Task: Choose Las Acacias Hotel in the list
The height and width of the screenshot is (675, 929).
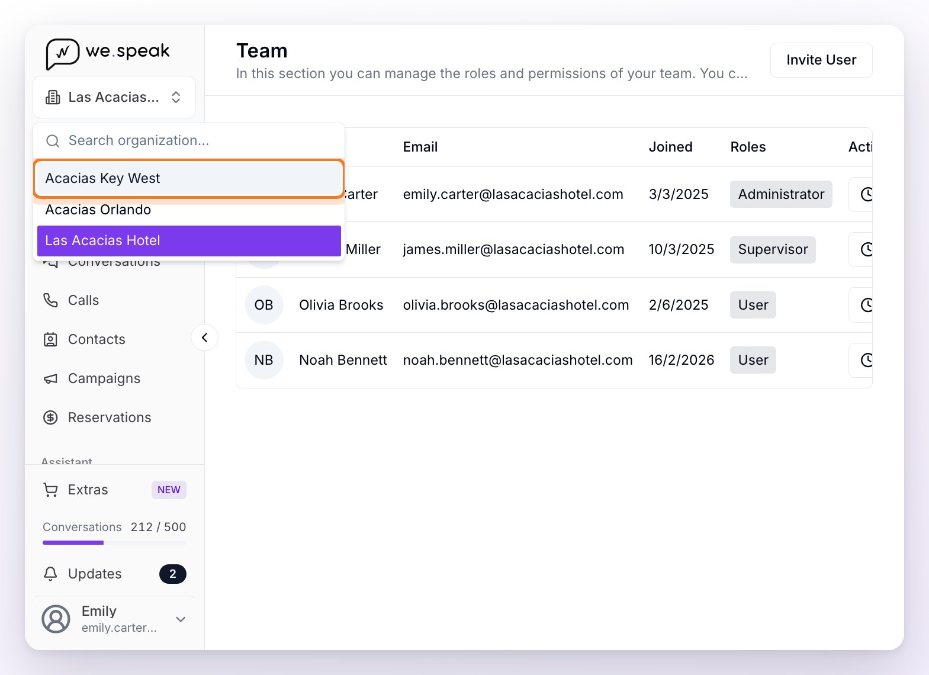Action: (x=189, y=240)
